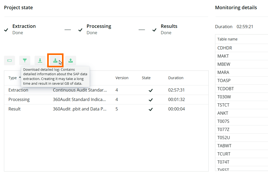Click the checkmark beside the Extraction stage
This screenshot has height=177, width=268.
point(6,30)
